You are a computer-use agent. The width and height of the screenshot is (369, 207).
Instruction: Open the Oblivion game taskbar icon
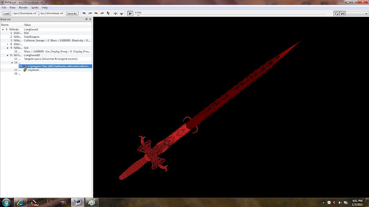click(49, 202)
